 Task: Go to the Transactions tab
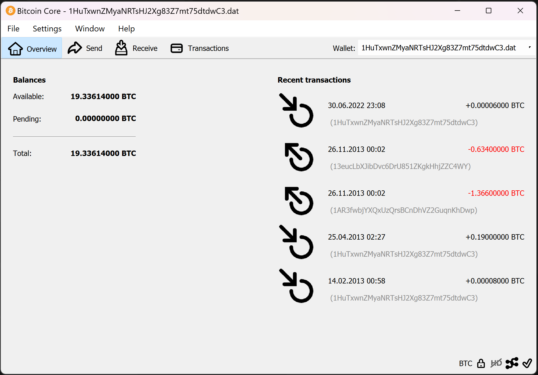(x=200, y=48)
